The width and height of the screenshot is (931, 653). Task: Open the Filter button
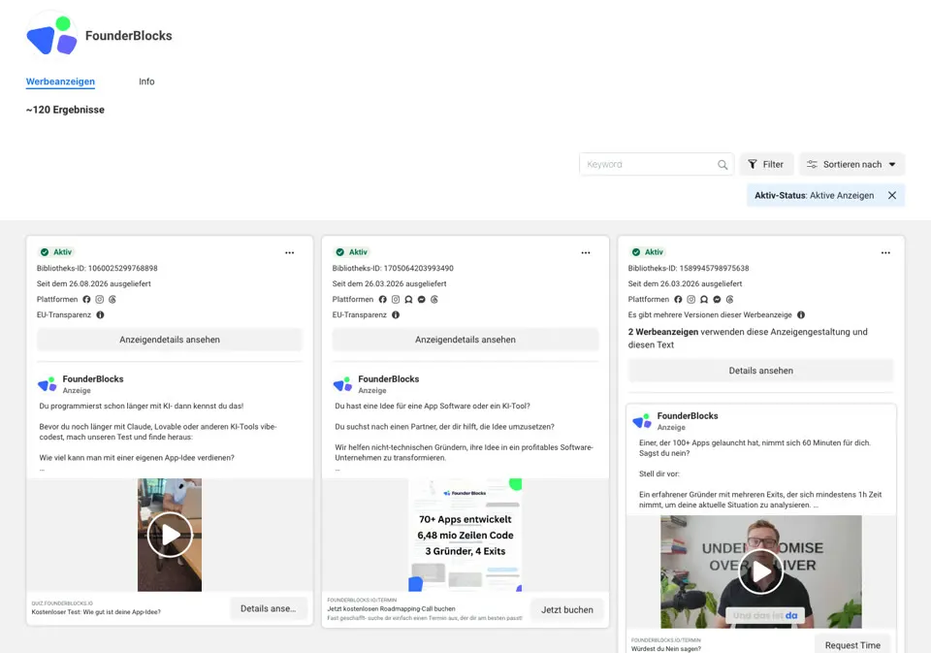(x=766, y=165)
